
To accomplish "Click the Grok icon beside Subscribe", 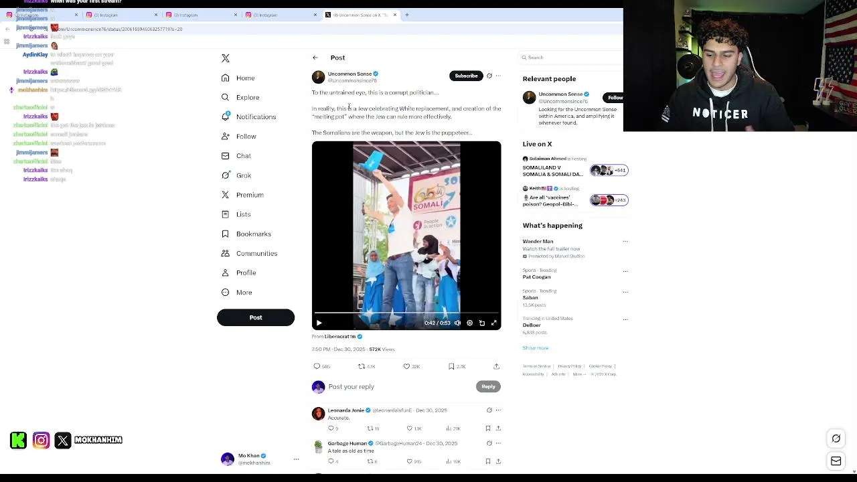I will (x=489, y=76).
